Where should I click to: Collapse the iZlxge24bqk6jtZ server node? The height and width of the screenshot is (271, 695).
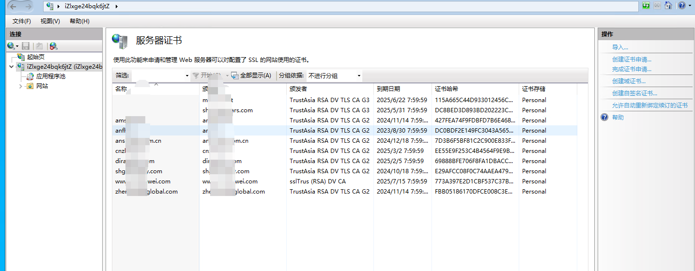12,67
